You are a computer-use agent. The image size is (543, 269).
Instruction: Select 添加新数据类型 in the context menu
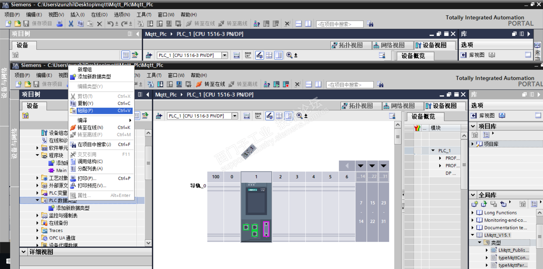point(101,76)
